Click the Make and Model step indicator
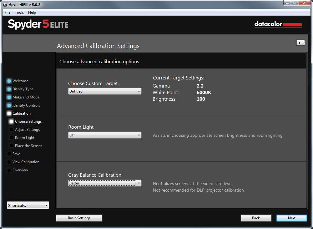Viewport: 313px width, 229px height. pyautogui.click(x=9, y=97)
